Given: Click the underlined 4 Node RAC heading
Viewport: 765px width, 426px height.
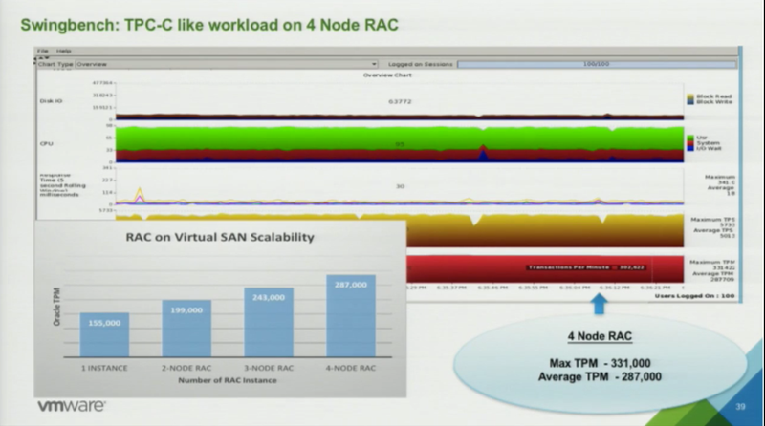Looking at the screenshot, I should [600, 336].
